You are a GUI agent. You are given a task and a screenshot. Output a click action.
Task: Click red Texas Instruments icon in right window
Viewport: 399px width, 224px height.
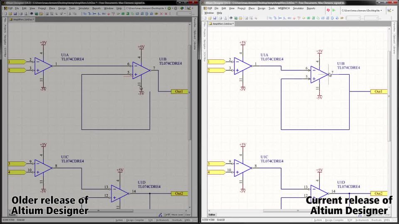(x=328, y=10)
